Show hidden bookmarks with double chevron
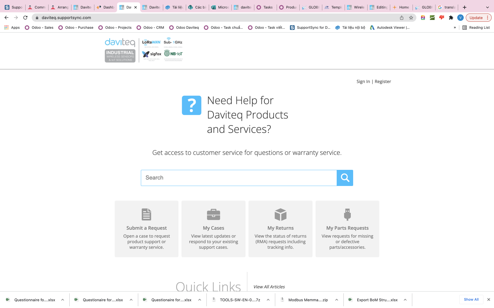 coord(455,28)
